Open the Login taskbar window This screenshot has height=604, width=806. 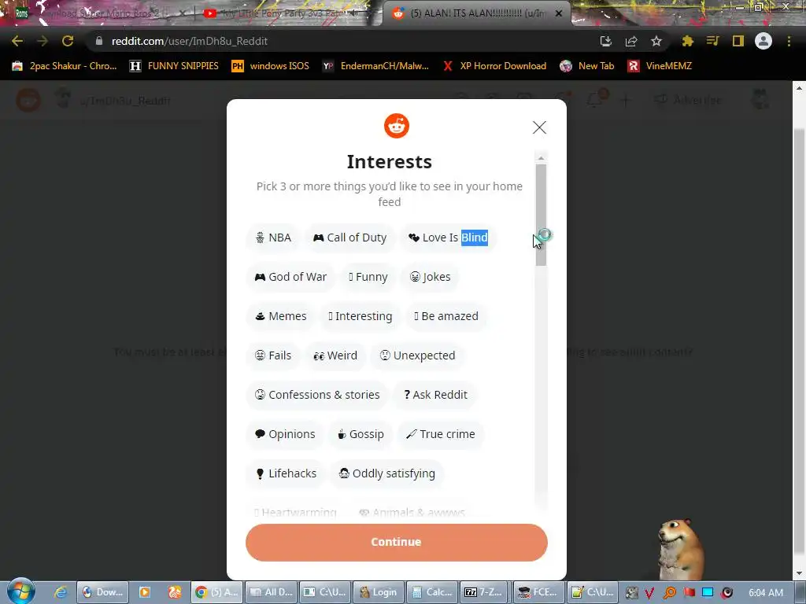(379, 592)
